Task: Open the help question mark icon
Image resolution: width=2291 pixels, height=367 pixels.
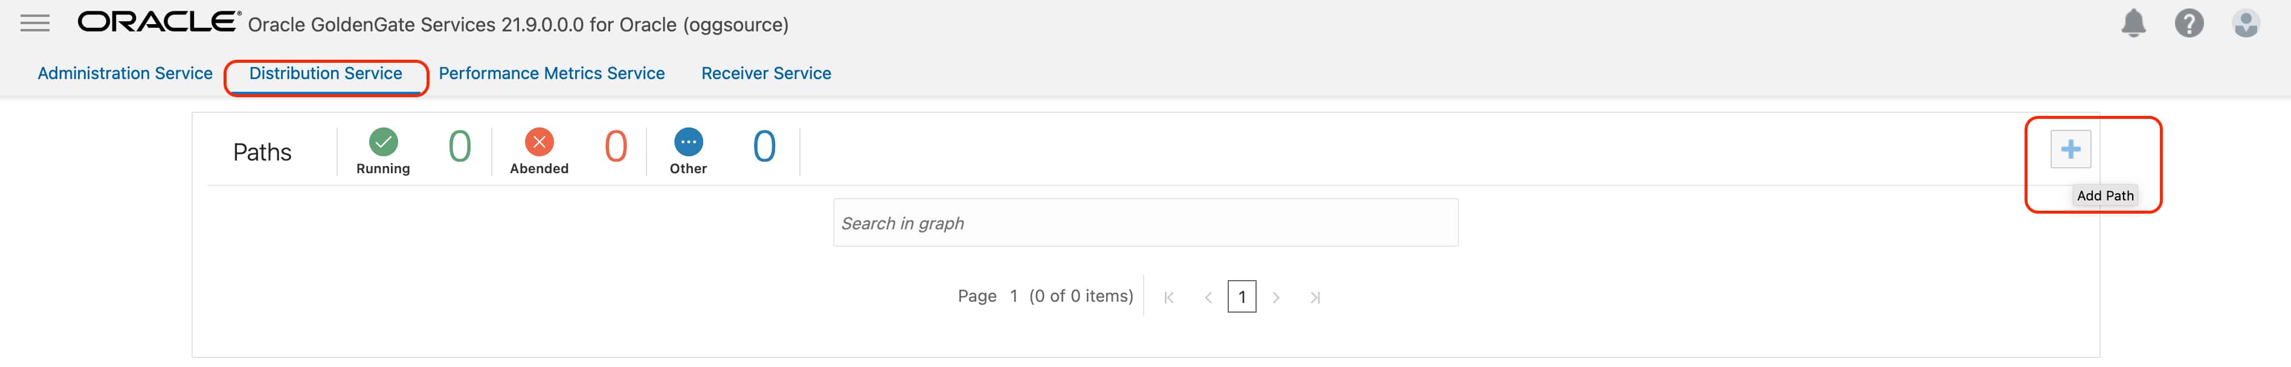Action: click(x=2189, y=23)
